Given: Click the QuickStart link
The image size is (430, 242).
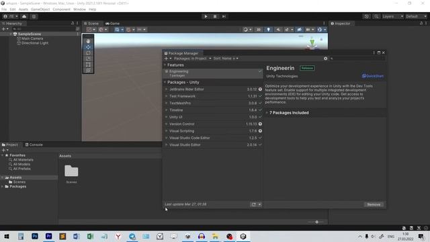Looking at the screenshot, I should [x=373, y=76].
